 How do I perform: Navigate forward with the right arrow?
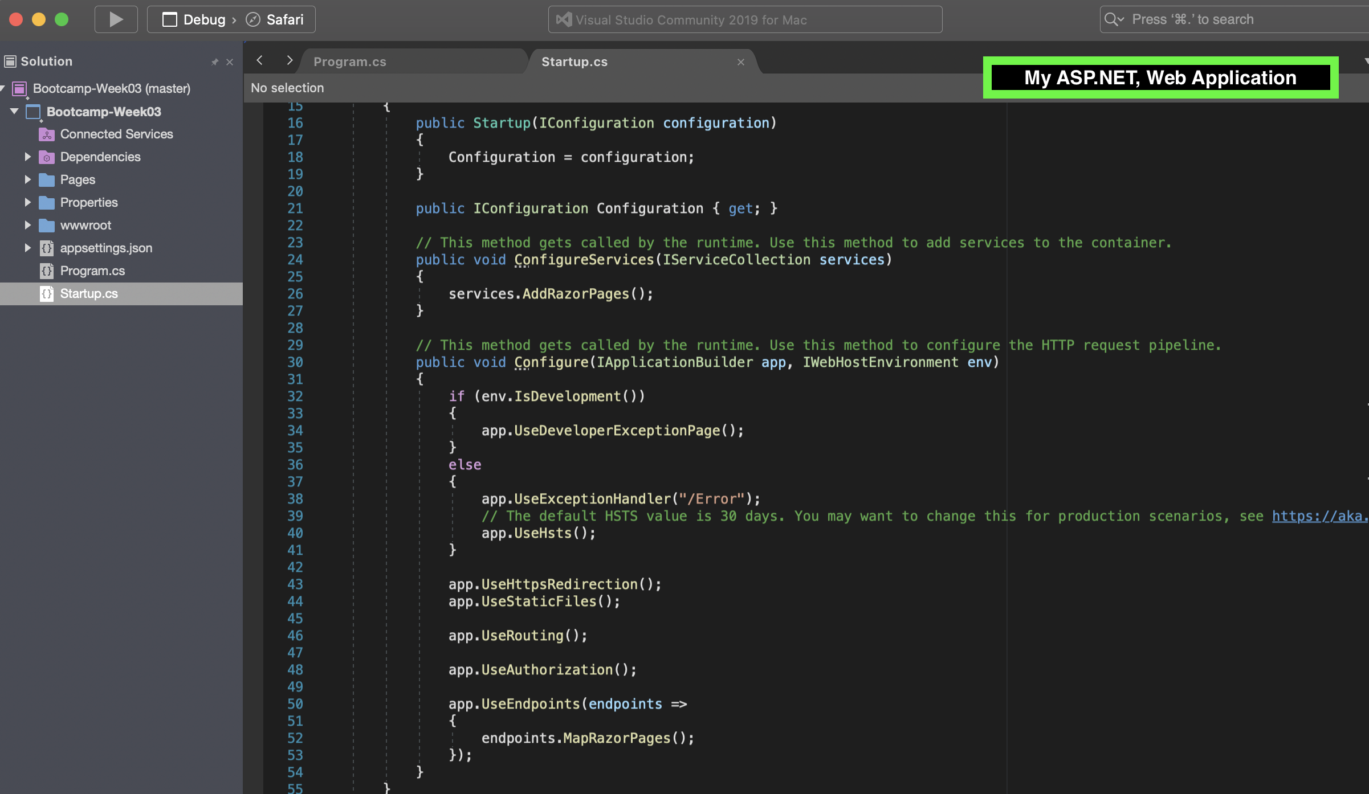290,60
